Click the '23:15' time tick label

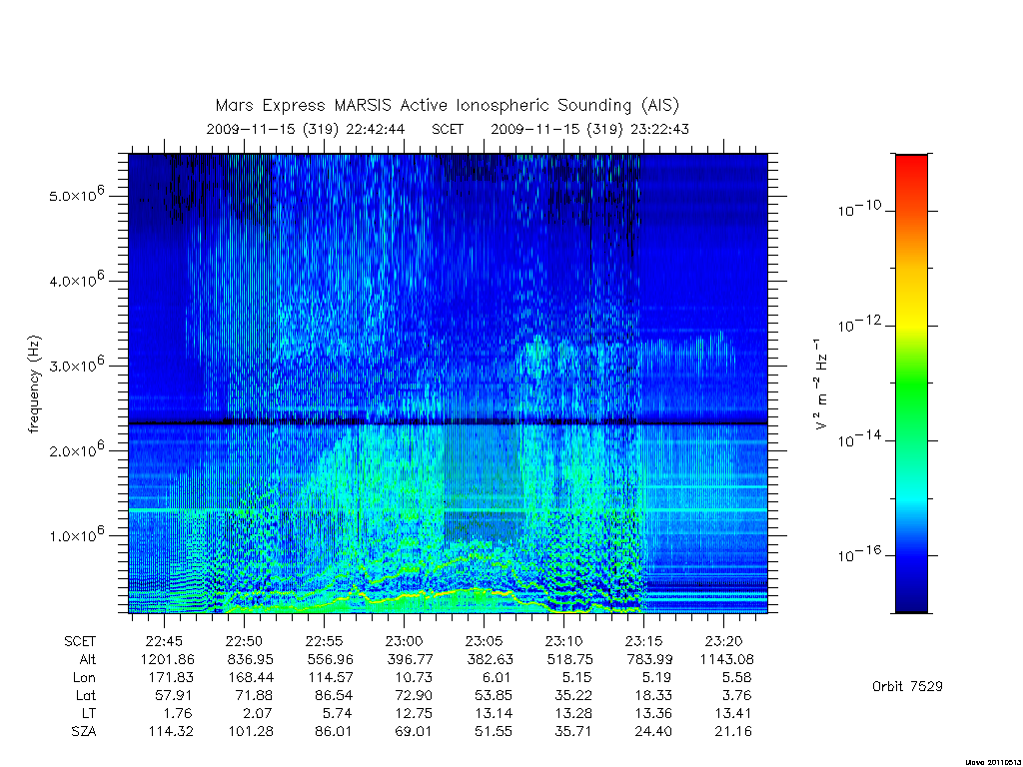coord(644,641)
